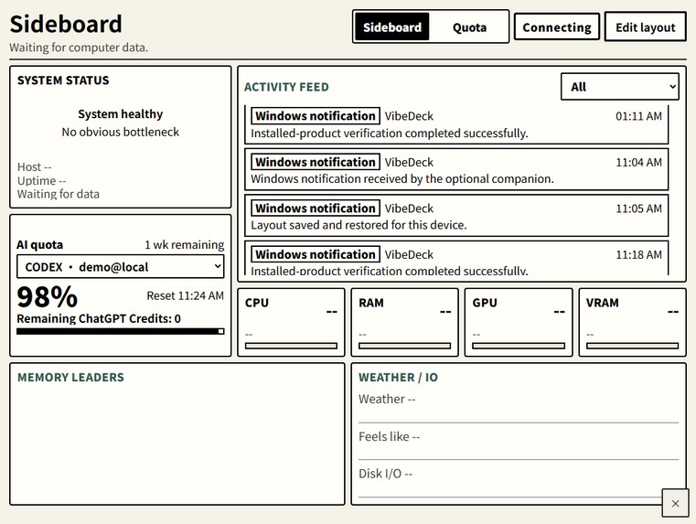Image resolution: width=696 pixels, height=524 pixels.
Task: Click the RAM card label
Action: pos(371,303)
